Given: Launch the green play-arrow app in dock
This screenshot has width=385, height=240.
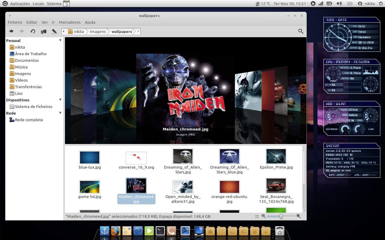Looking at the screenshot, I should tap(149, 231).
